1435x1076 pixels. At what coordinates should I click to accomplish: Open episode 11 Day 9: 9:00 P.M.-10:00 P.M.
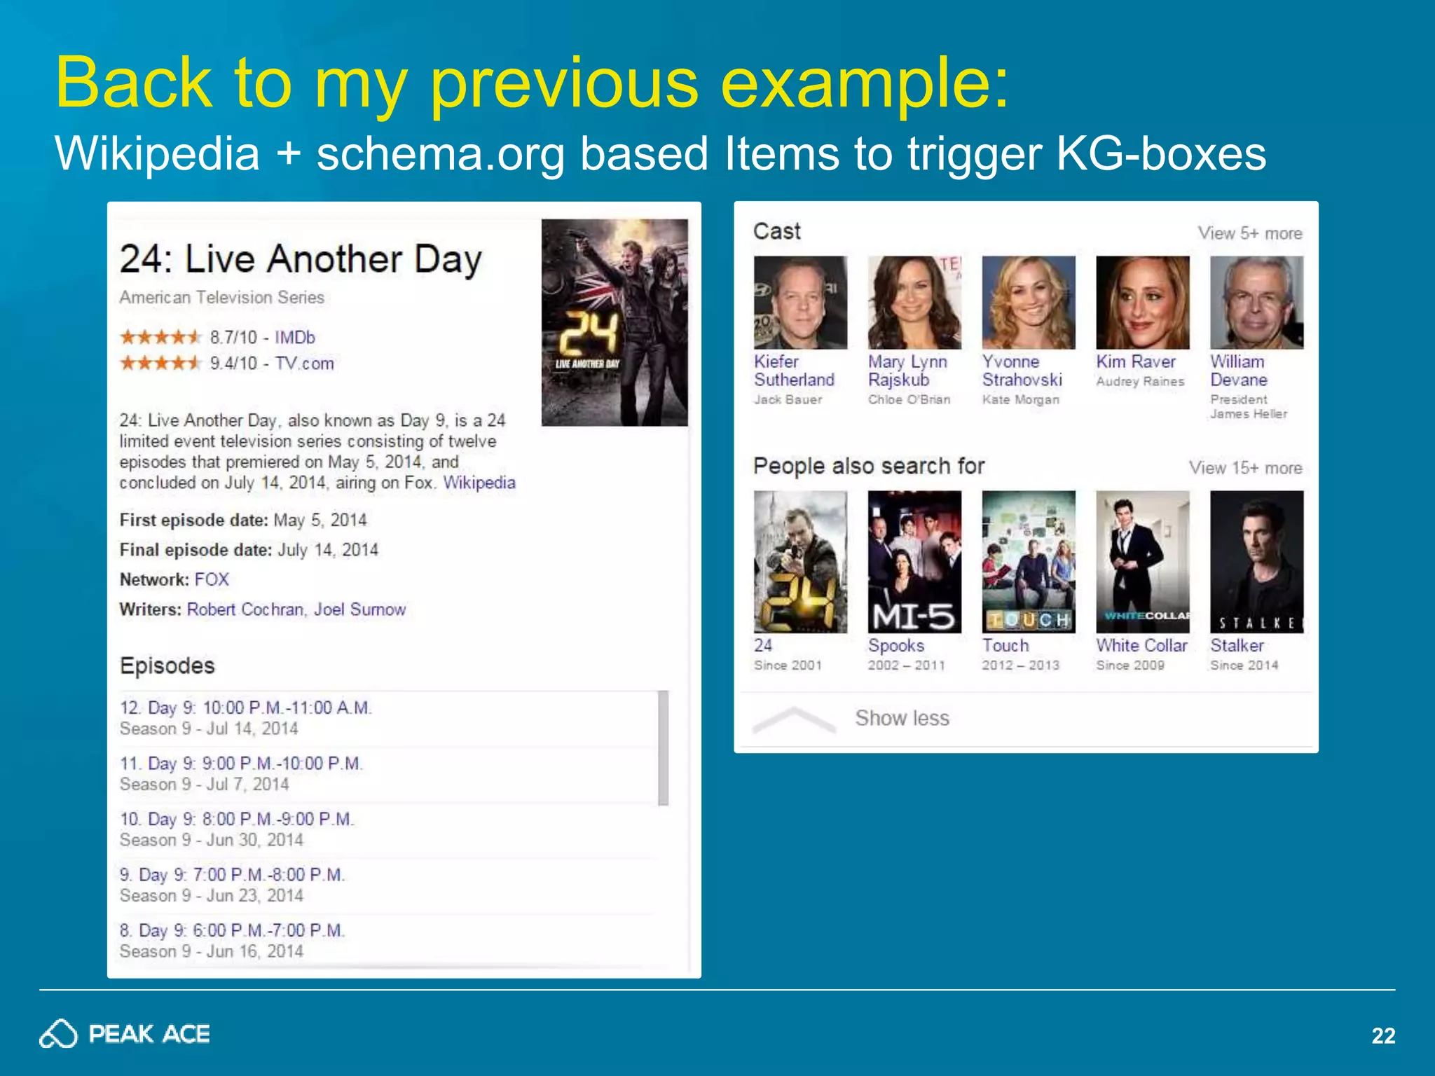241,764
